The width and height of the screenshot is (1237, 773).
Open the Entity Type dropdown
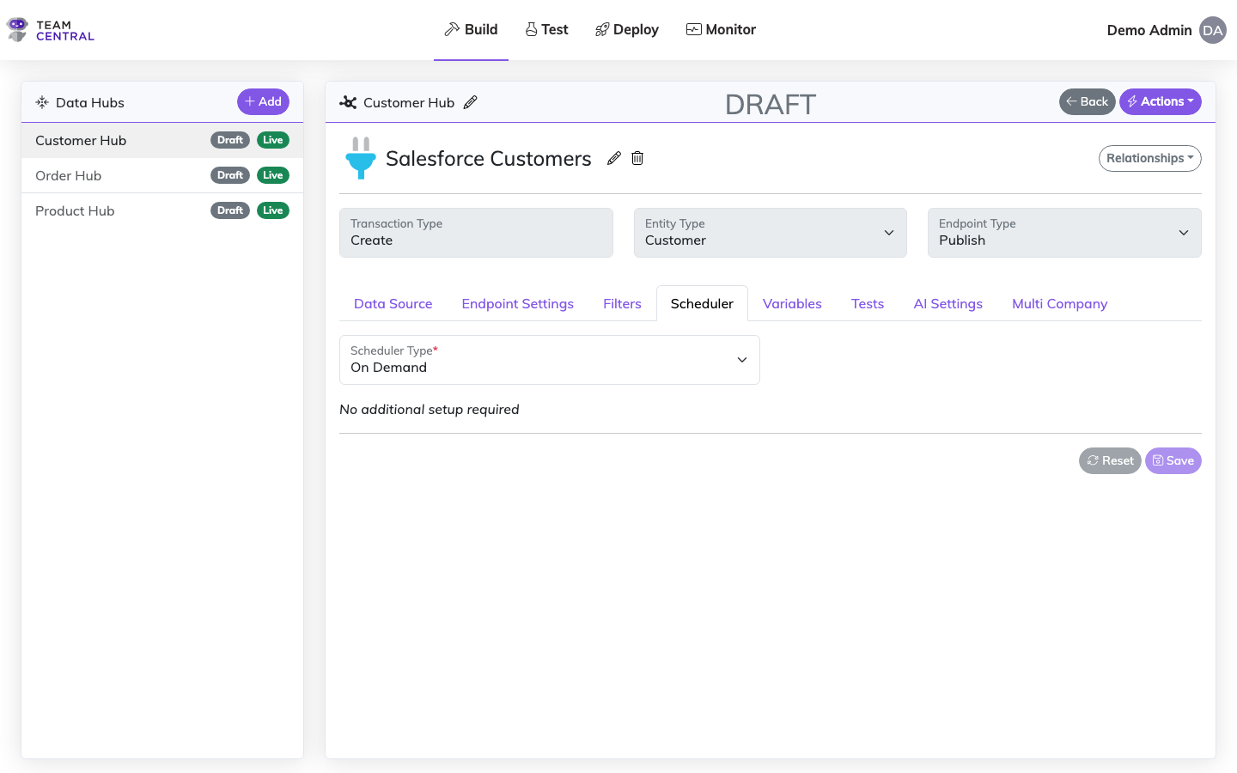click(889, 232)
